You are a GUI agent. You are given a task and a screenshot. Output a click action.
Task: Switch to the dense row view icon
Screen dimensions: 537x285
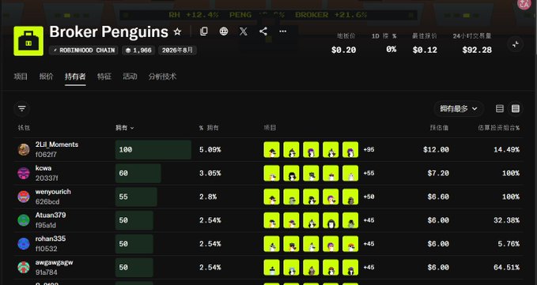pyautogui.click(x=516, y=109)
